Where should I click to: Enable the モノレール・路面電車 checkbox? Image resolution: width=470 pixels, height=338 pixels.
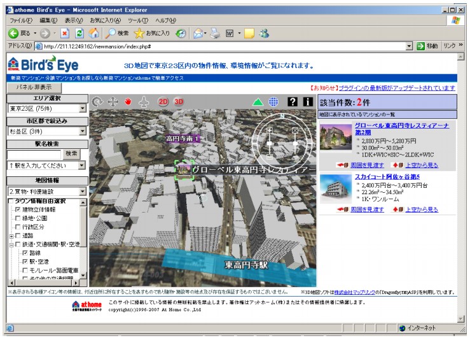(x=25, y=271)
